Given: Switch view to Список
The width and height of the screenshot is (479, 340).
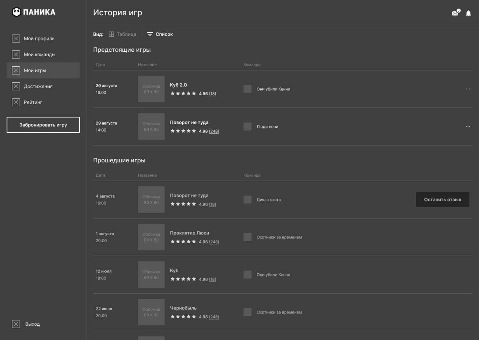Looking at the screenshot, I should (x=160, y=34).
